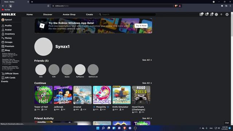Select the Discover nav item
233x131 pixels.
(x=48, y=15)
